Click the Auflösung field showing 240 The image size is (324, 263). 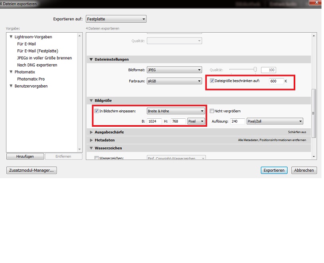(x=238, y=122)
